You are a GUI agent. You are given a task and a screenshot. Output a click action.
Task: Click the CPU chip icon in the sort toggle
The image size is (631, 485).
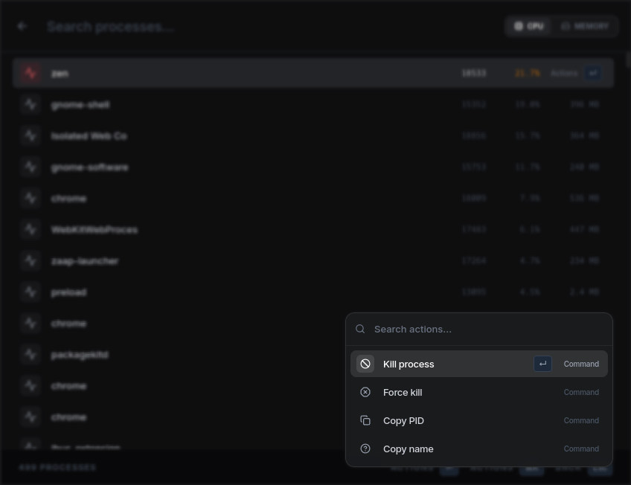(x=519, y=26)
